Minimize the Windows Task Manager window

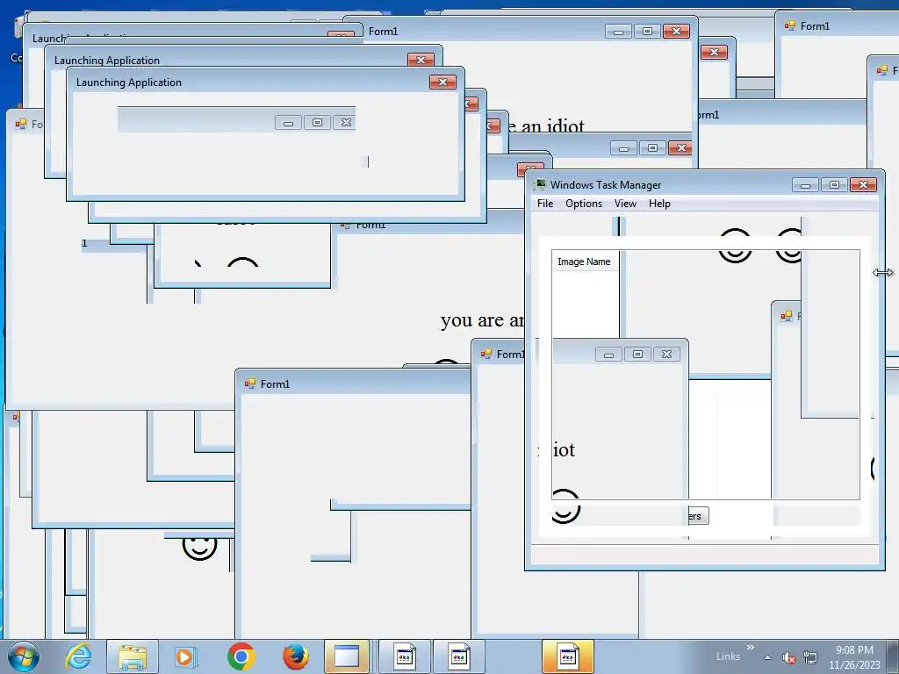pos(806,184)
